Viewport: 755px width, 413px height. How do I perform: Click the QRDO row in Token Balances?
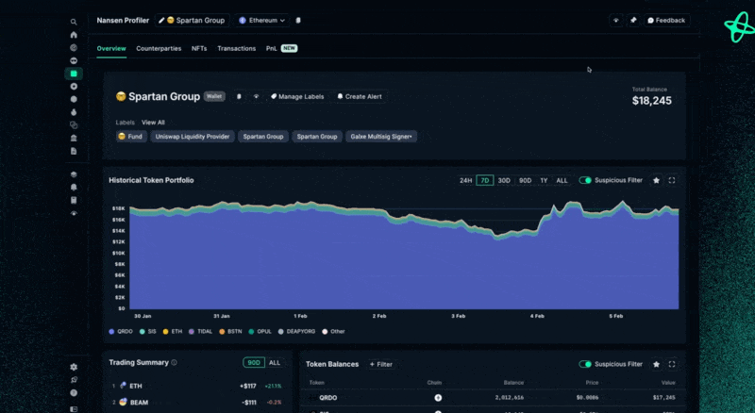491,398
